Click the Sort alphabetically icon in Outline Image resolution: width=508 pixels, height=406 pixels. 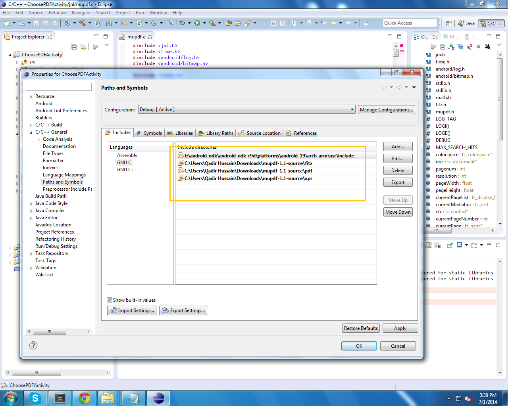click(451, 47)
